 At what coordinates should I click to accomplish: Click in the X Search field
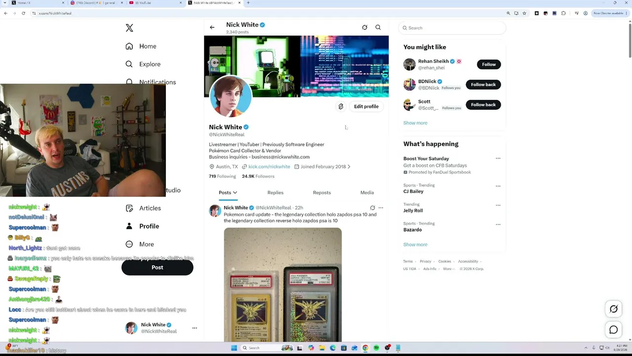tap(452, 28)
